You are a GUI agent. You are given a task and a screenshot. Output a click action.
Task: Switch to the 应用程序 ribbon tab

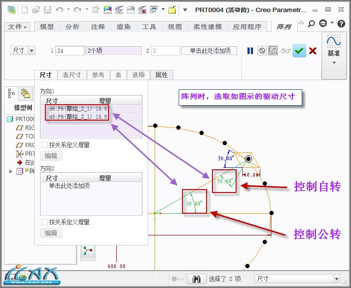pos(247,27)
